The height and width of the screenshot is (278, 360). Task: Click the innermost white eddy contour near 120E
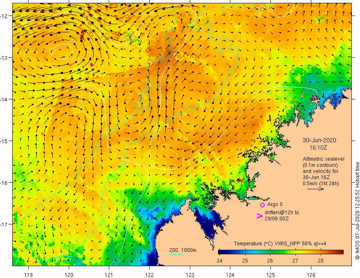[62, 52]
